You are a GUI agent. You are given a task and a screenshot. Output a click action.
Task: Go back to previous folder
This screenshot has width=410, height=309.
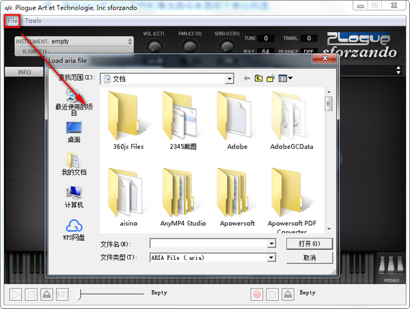point(247,78)
